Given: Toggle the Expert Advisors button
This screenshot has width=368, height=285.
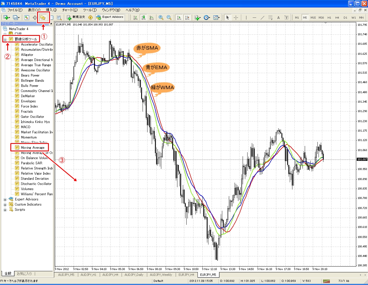Looking at the screenshot, I should tap(110, 17).
